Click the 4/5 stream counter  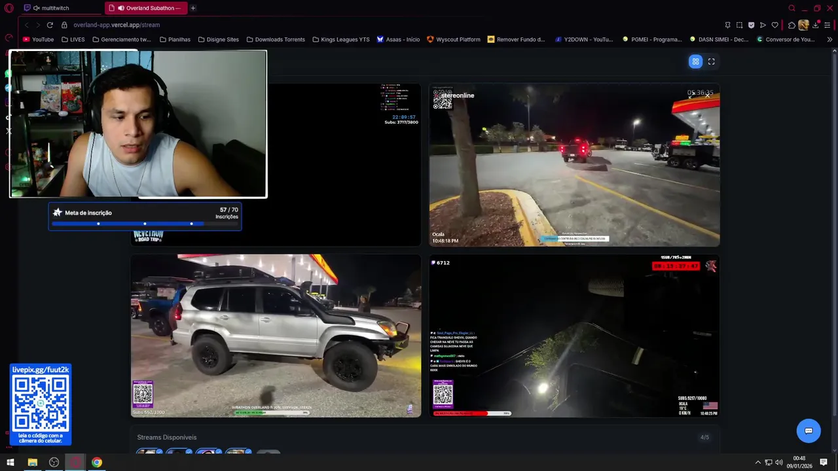coord(704,437)
